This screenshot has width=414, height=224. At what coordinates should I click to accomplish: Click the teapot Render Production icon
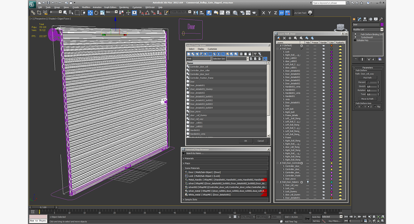pos(254,13)
